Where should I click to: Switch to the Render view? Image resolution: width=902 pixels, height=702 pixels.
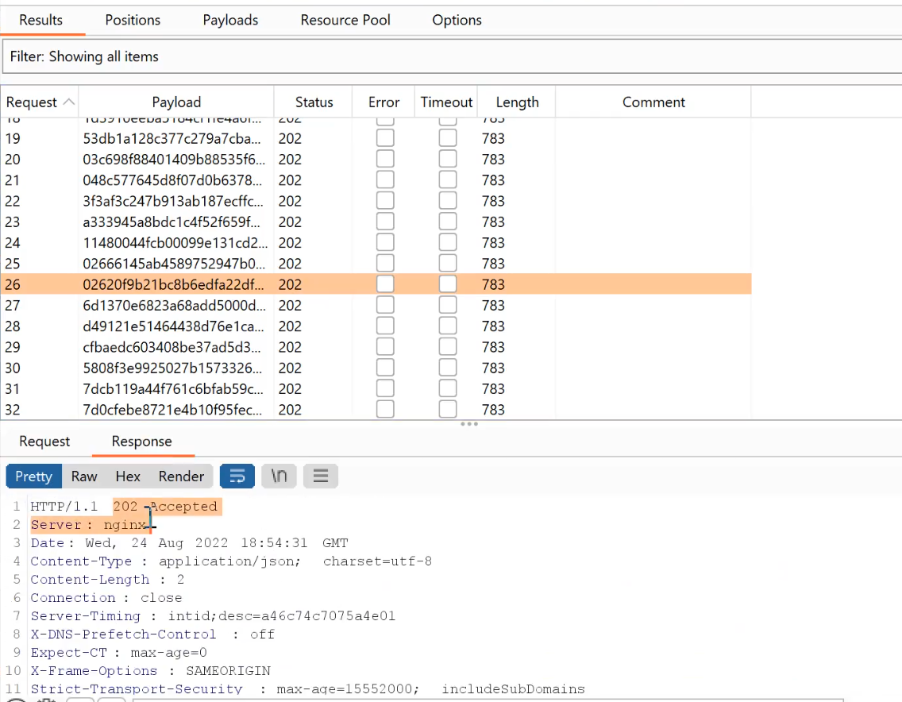click(181, 476)
